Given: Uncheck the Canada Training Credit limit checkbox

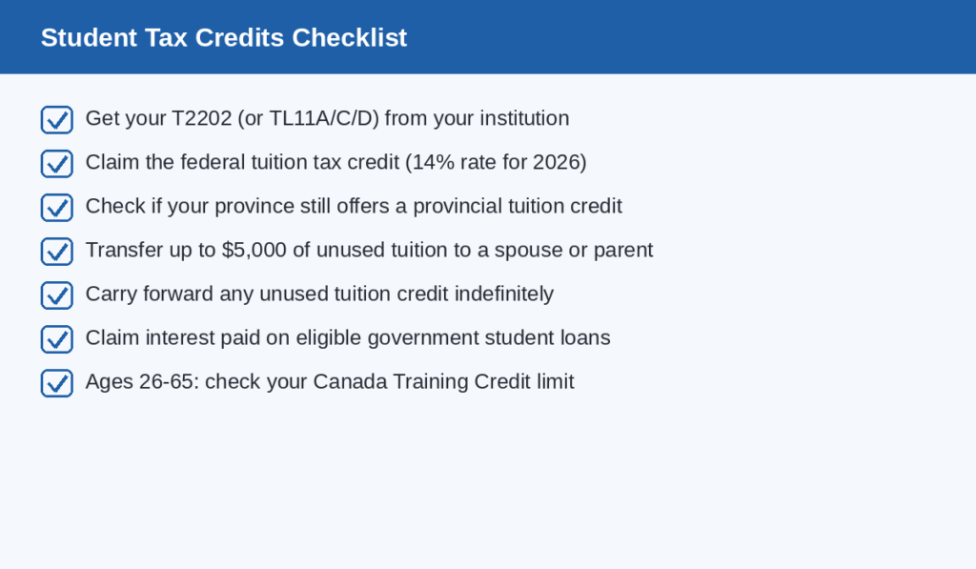Looking at the screenshot, I should pyautogui.click(x=57, y=383).
